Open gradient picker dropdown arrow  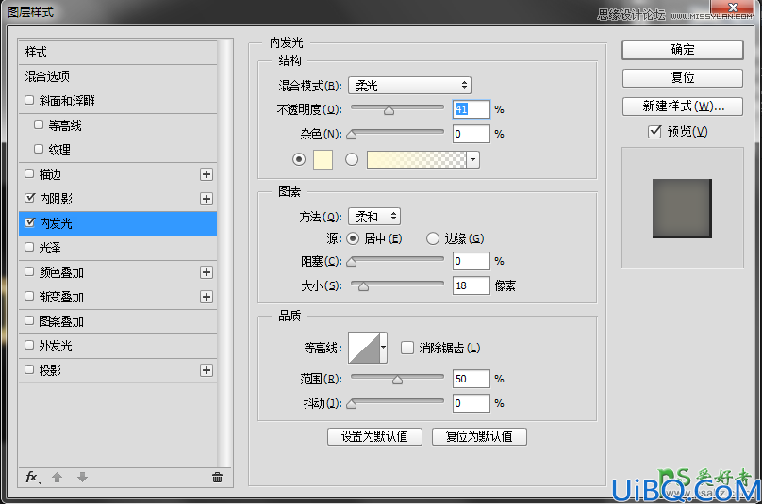click(x=472, y=159)
